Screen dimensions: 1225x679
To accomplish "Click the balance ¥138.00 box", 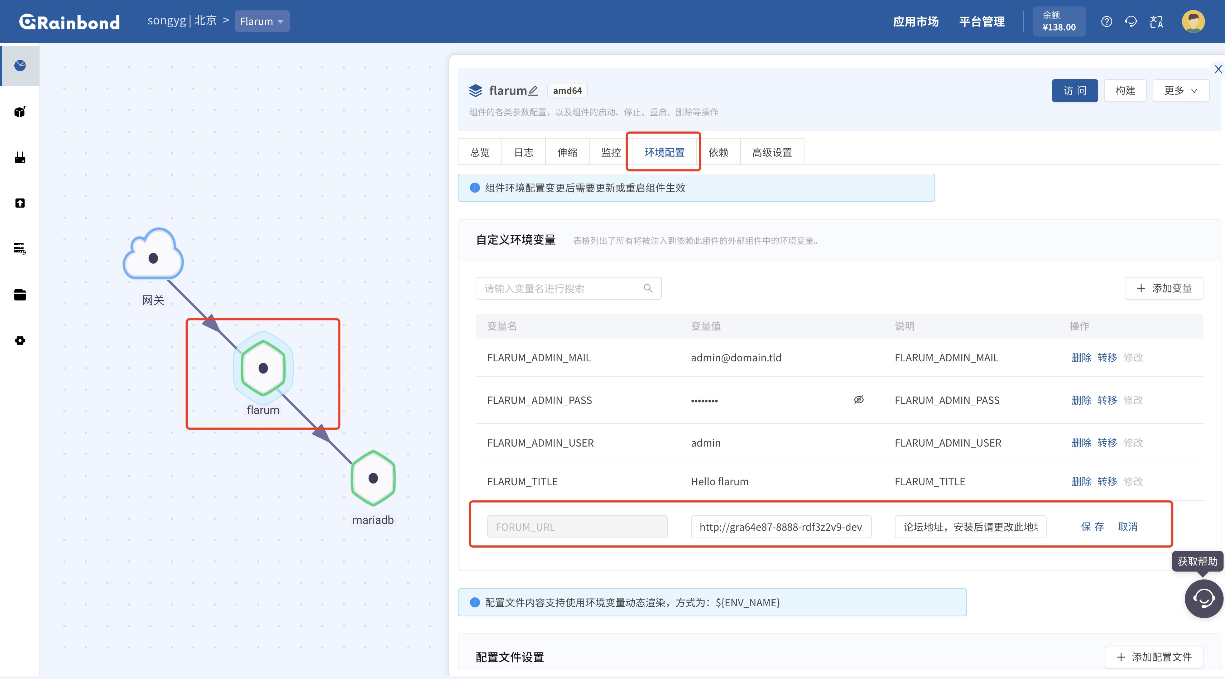I will (x=1058, y=21).
